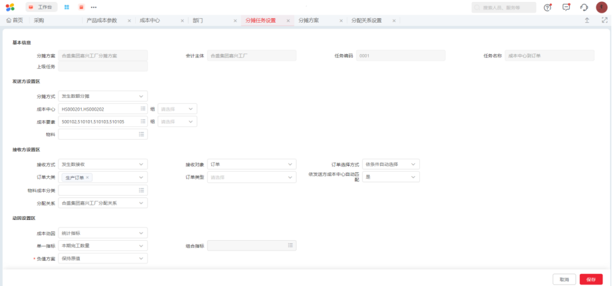
Task: Open the three-dots more menu in header
Action: (x=94, y=8)
